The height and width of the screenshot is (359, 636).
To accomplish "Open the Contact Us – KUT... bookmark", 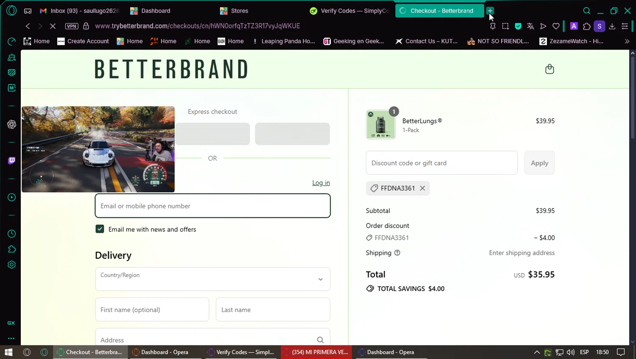I will (x=427, y=41).
